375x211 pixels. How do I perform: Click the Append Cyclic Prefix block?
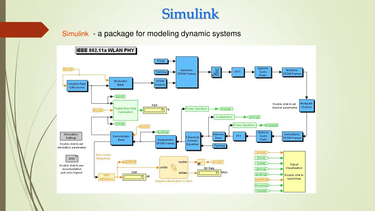pyautogui.click(x=263, y=72)
